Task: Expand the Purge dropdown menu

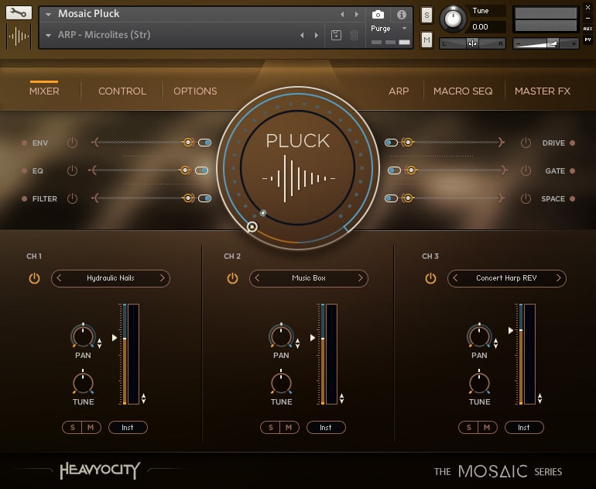Action: (x=404, y=29)
